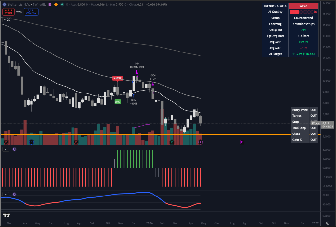Click the −0,626 (−9,16%) change value
Screen dimensions: 336x227
point(157,4)
